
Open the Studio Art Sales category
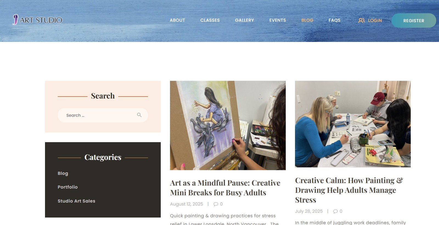coord(76,201)
